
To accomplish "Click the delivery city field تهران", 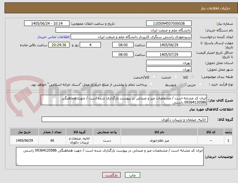I will [x=169, y=69].
